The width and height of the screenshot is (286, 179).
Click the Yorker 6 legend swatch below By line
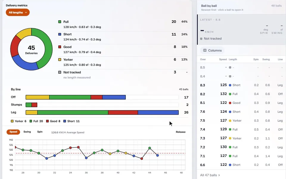pos(12,121)
